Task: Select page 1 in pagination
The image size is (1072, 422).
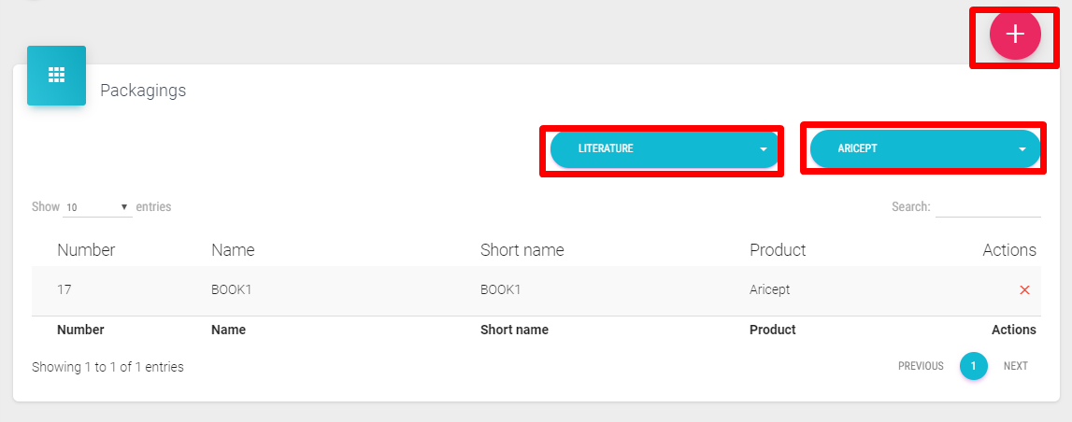Action: (x=973, y=366)
